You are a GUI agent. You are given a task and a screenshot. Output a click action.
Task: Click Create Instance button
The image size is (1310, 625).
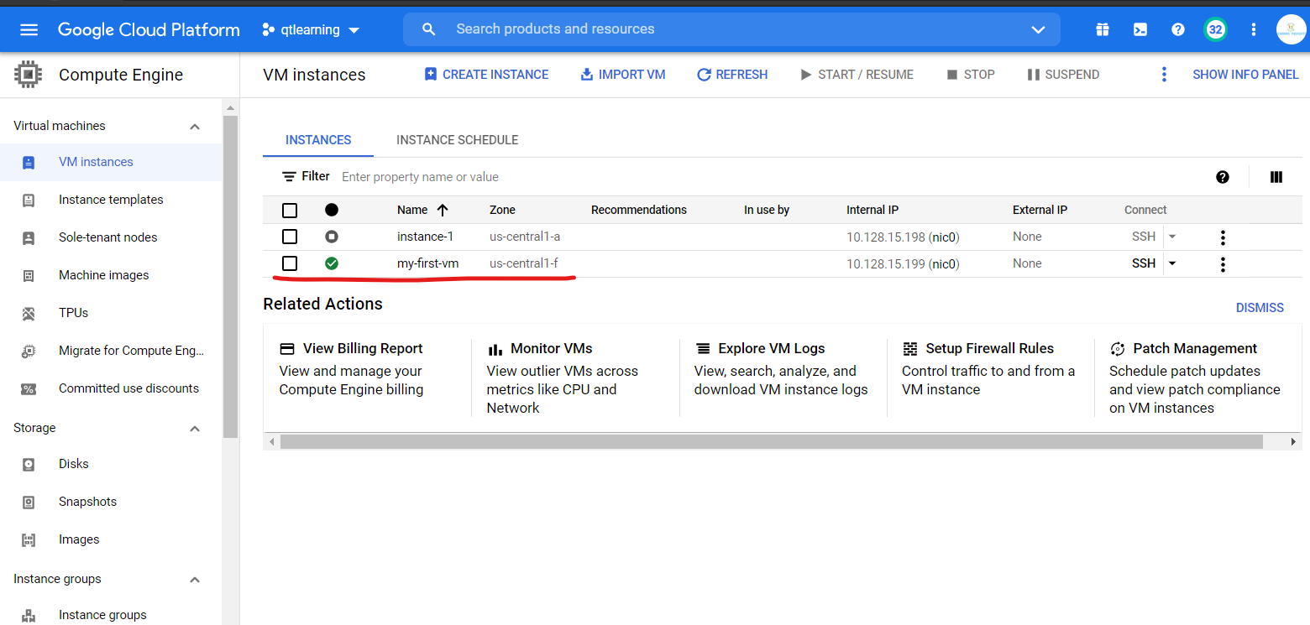487,75
